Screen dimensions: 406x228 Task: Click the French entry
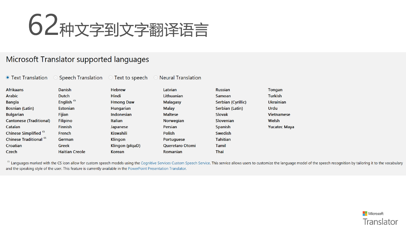click(x=65, y=133)
